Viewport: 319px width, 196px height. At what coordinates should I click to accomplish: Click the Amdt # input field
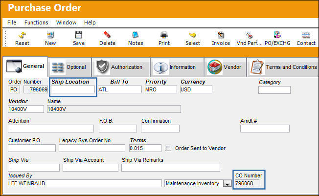[x=265, y=129]
